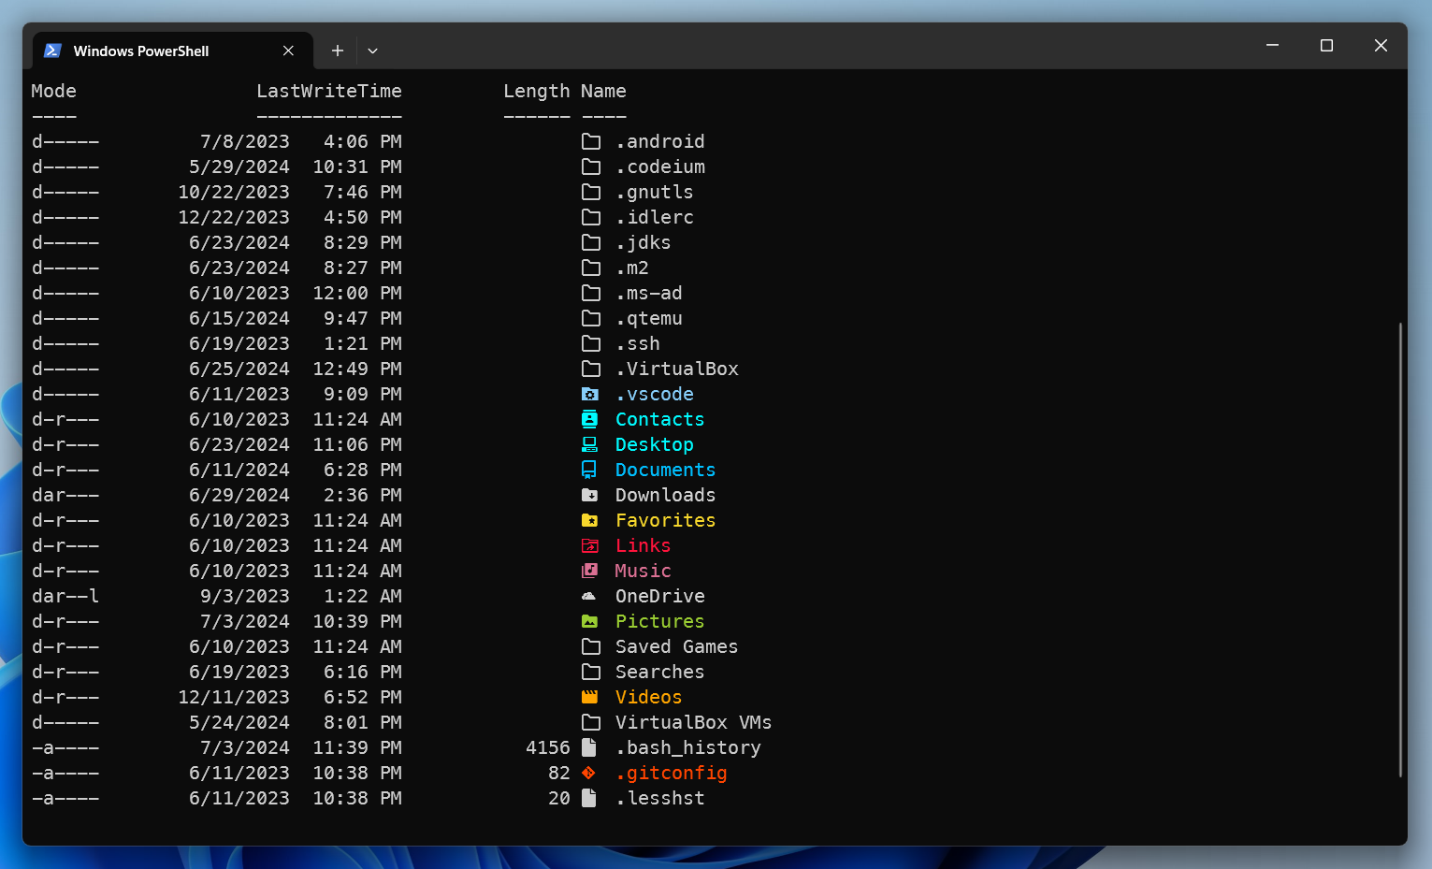This screenshot has width=1432, height=869.
Task: Click the Desktop directory name
Action: (x=655, y=444)
